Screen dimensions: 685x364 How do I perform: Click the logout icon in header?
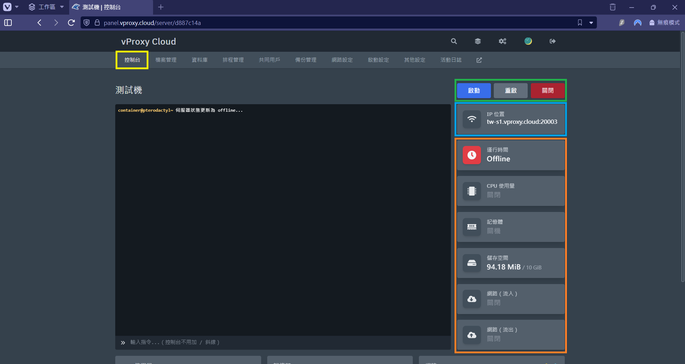[553, 41]
